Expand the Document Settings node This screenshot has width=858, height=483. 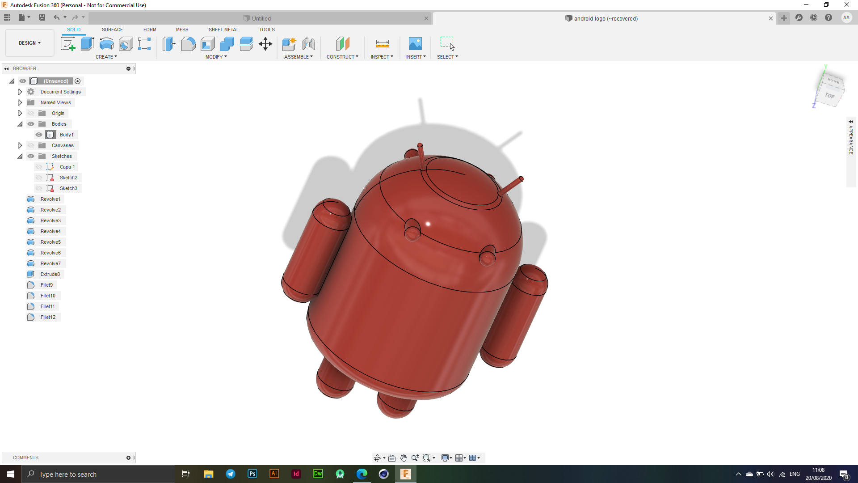tap(20, 92)
